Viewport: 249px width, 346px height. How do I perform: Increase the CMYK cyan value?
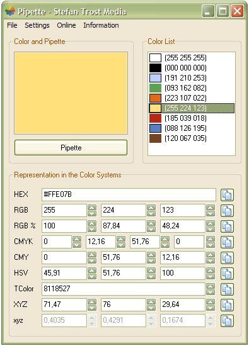(77, 239)
